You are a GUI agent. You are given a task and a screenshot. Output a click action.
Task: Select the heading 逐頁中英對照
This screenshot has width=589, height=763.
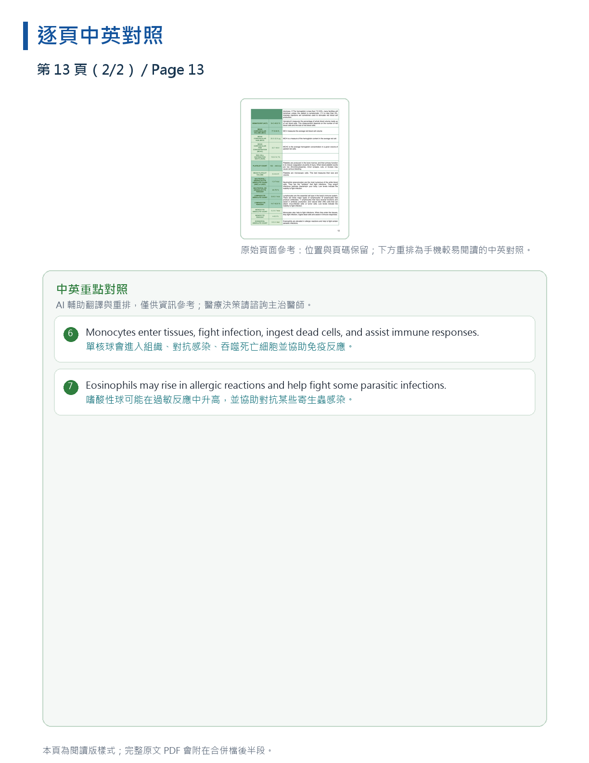click(x=100, y=36)
